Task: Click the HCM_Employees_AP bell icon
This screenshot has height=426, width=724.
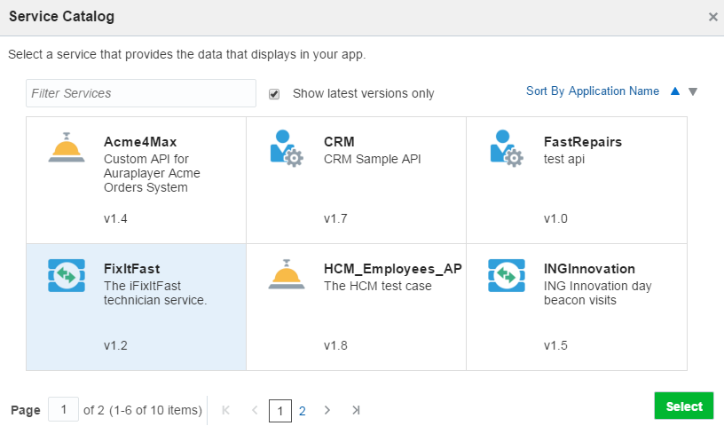Action: [286, 275]
